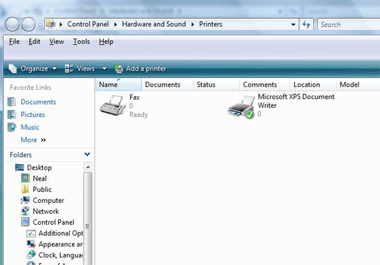Viewport: 380px width, 265px height.
Task: Click the Computer icon in folder tree
Action: [25, 200]
